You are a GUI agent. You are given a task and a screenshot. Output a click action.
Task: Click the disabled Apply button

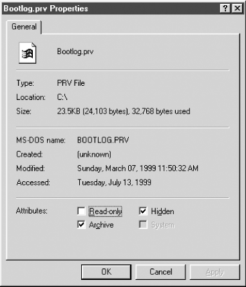(215, 272)
